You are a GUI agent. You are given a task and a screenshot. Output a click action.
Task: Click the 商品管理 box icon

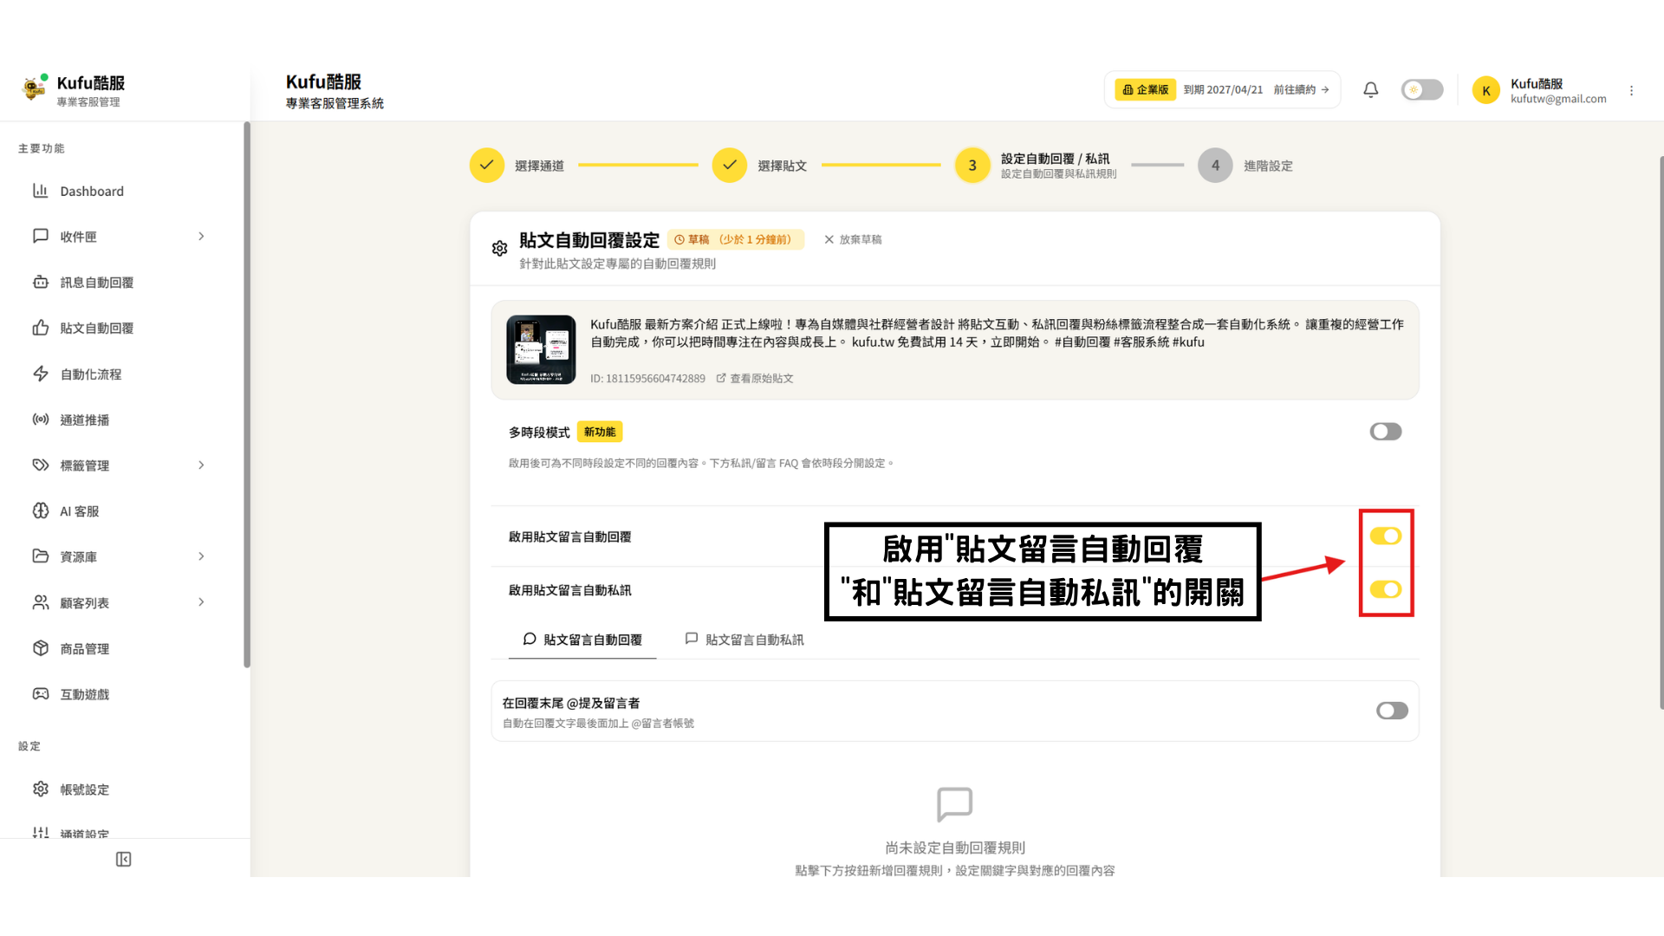point(41,648)
